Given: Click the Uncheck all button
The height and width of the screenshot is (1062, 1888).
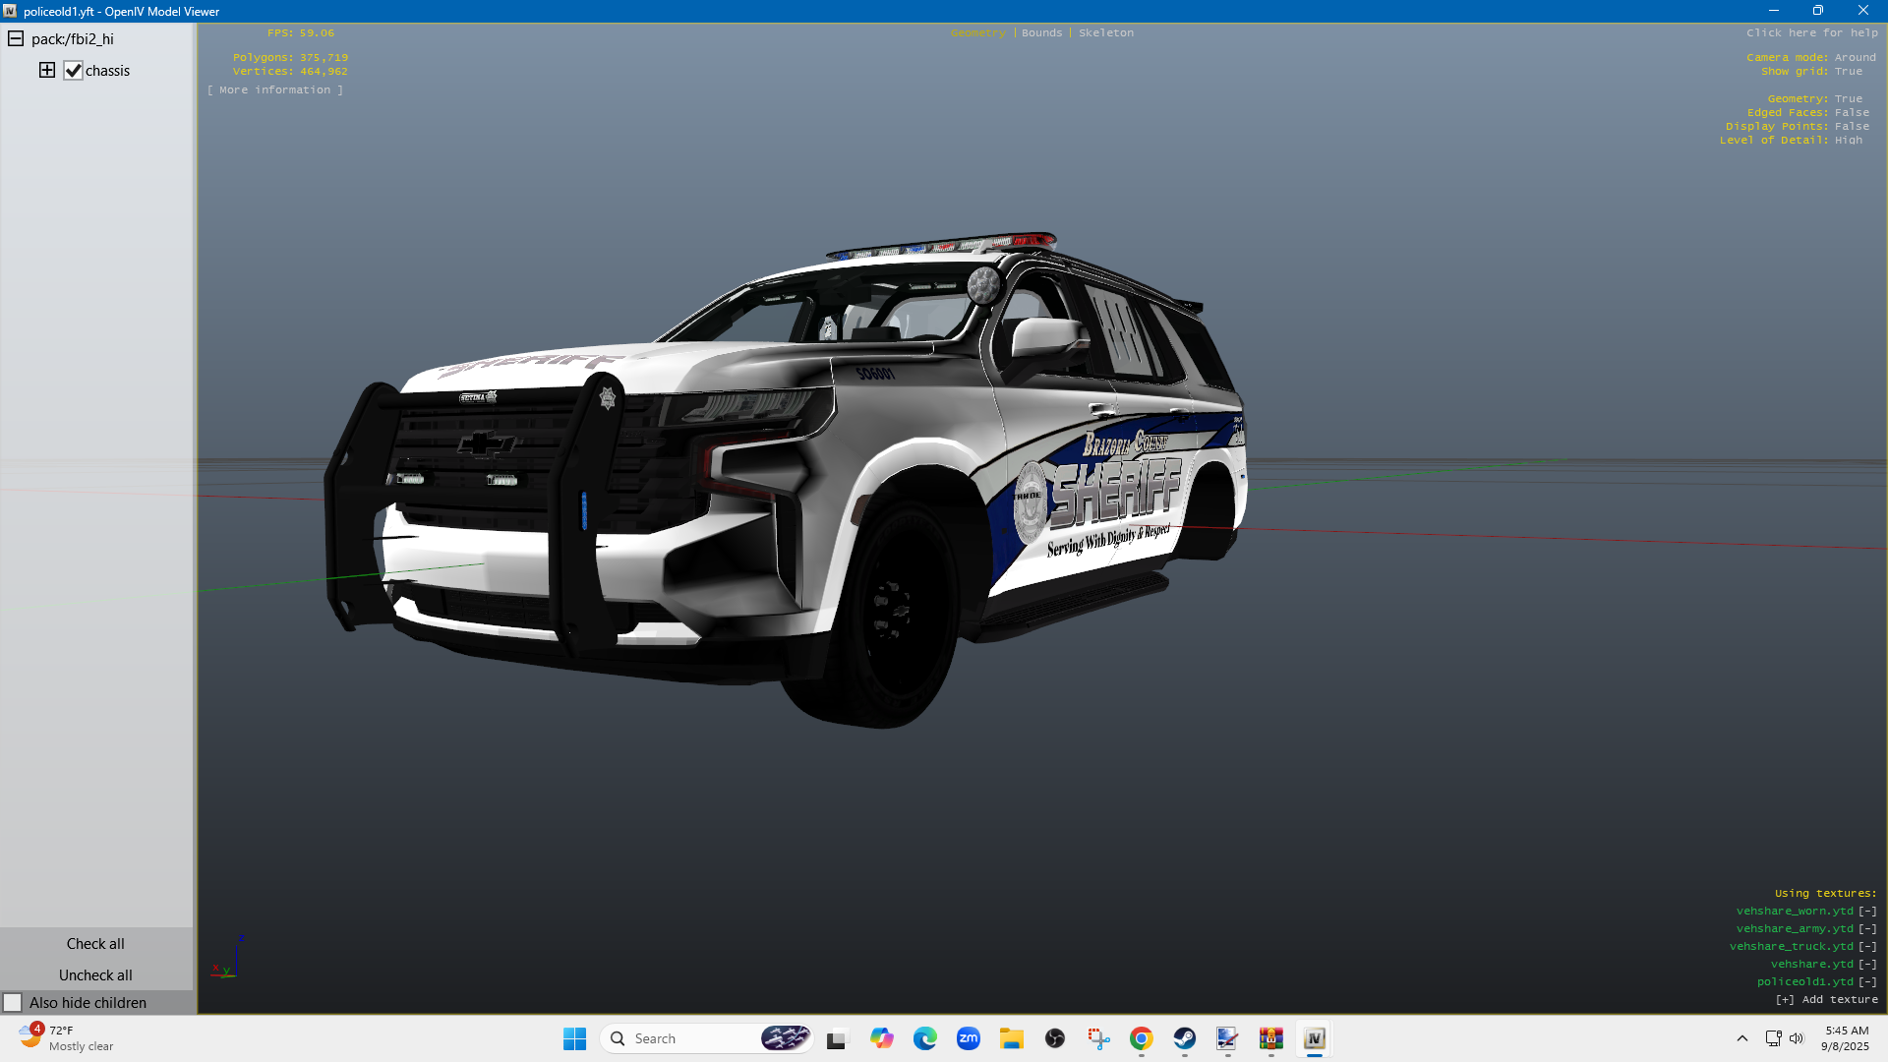Looking at the screenshot, I should click(x=95, y=974).
